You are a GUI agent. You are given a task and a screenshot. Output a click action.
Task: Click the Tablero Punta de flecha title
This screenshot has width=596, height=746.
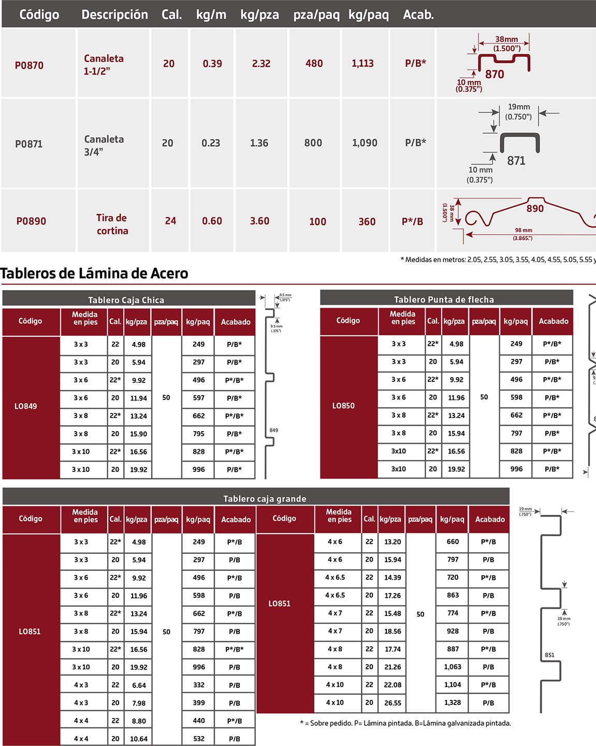[444, 299]
